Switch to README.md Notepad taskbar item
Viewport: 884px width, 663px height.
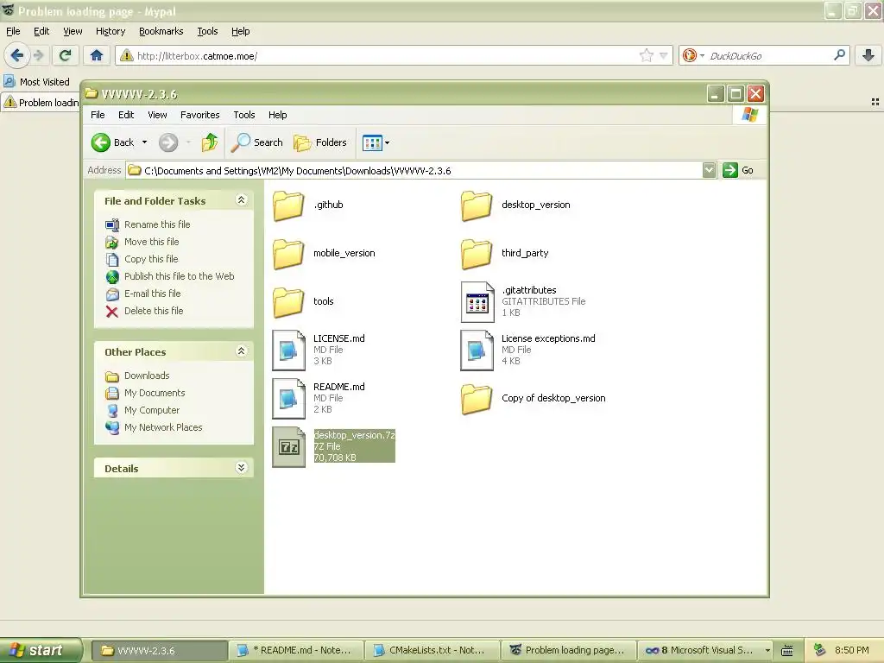tap(295, 651)
